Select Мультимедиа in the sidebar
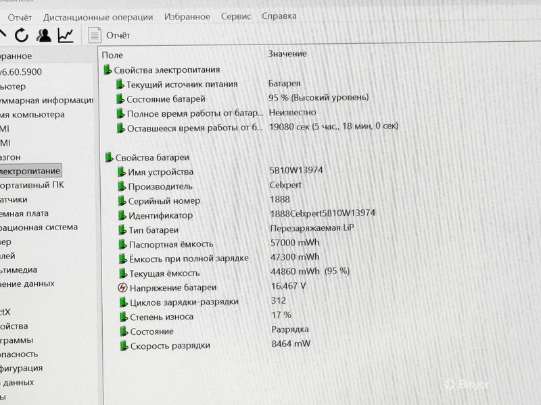 19,269
